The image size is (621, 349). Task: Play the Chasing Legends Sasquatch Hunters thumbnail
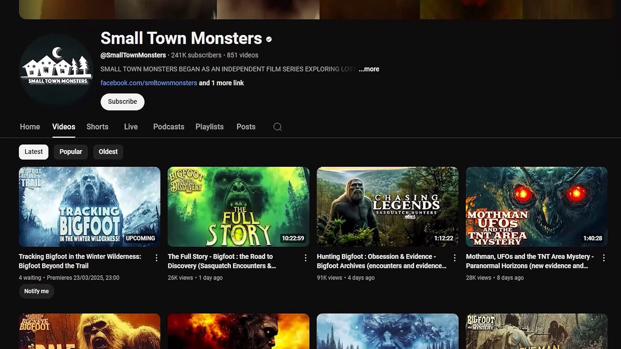388,207
